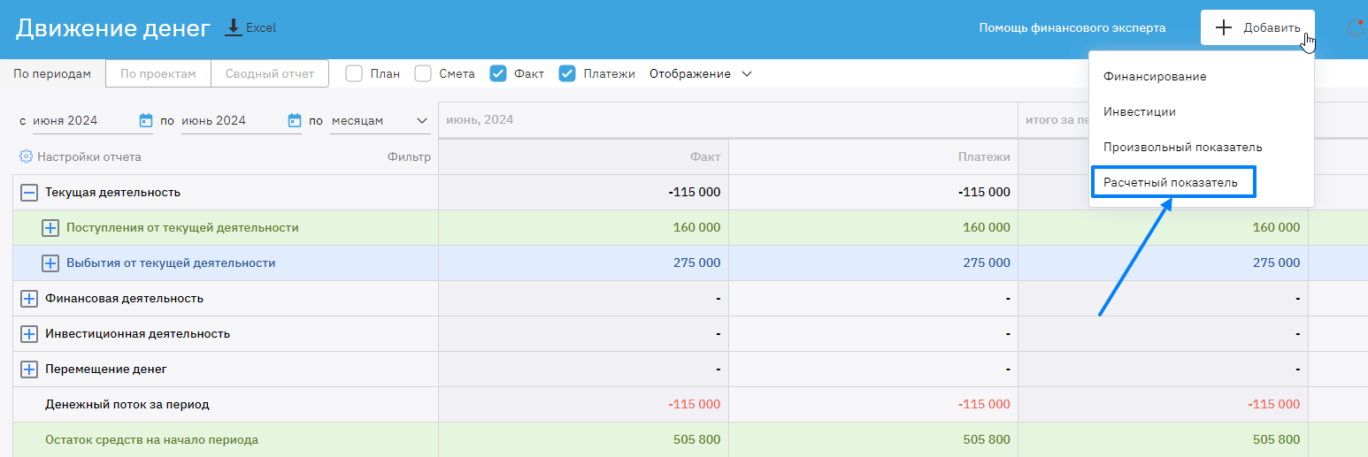Switch to По проектам tab
The height and width of the screenshot is (457, 1368).
158,73
